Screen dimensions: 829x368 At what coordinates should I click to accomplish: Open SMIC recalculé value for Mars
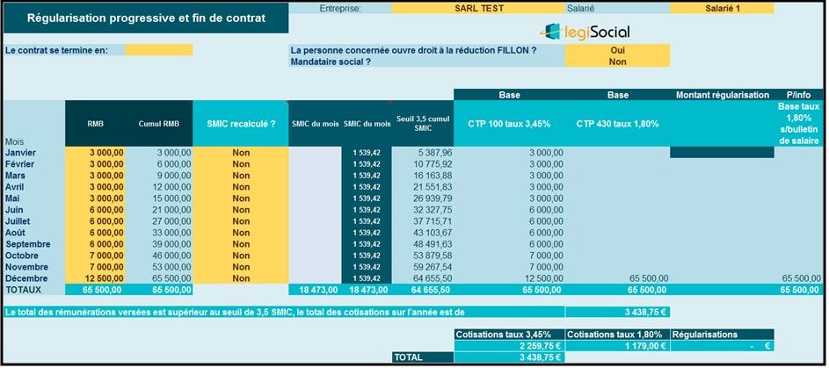coord(241,176)
